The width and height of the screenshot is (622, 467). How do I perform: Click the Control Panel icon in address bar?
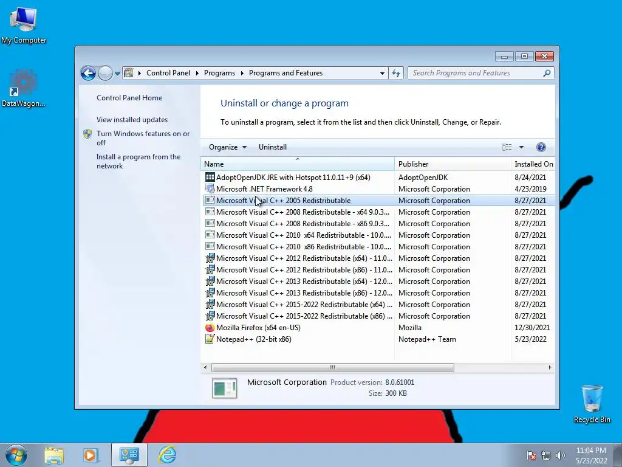[129, 73]
